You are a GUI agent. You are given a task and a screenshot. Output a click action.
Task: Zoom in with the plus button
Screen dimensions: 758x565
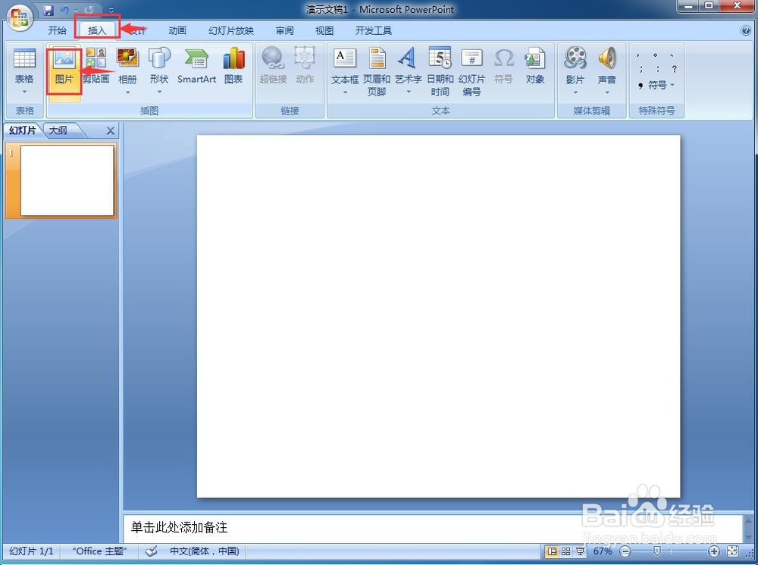point(714,551)
